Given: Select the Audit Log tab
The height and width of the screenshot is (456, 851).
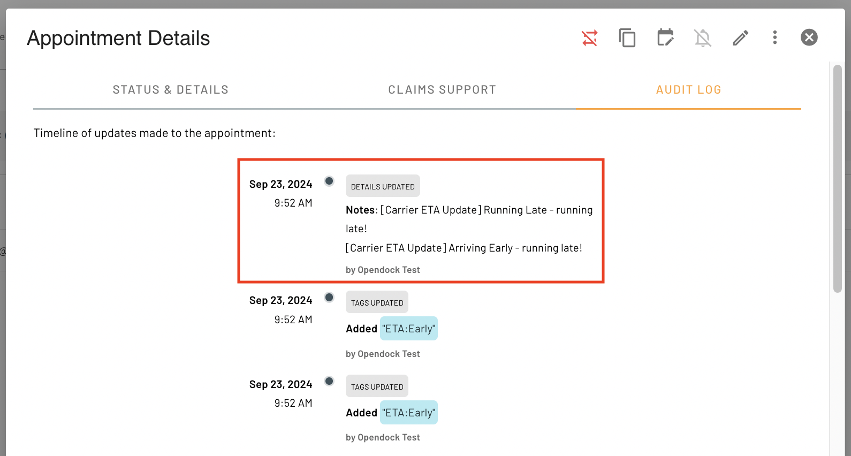Looking at the screenshot, I should click(x=689, y=90).
